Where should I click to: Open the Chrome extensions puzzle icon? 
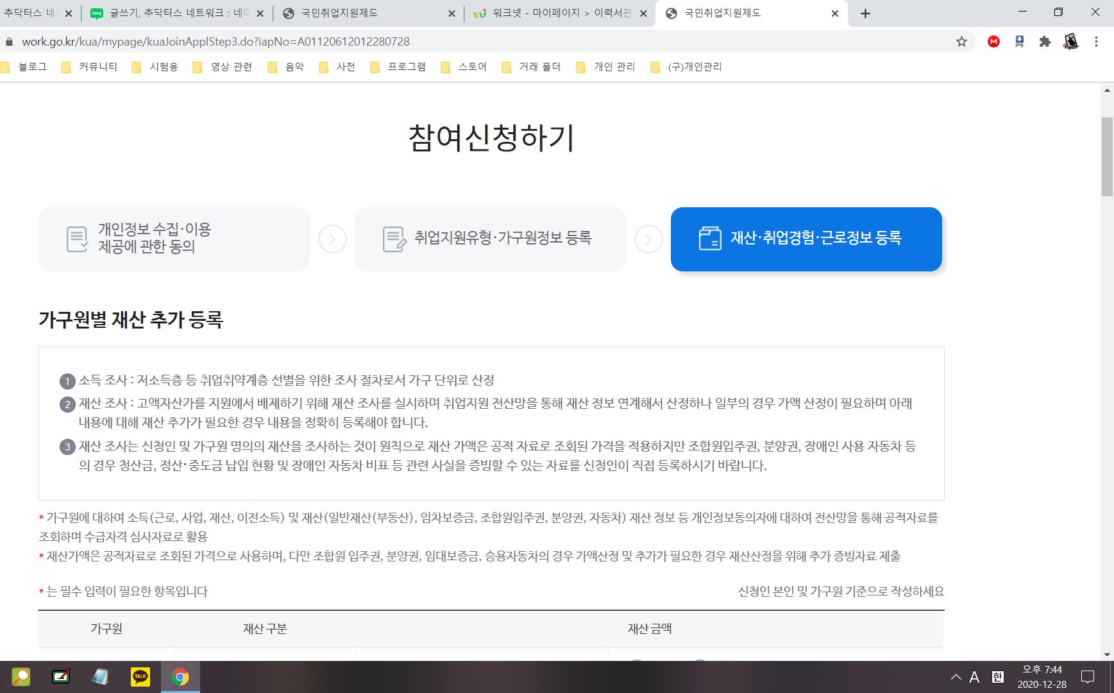(x=1045, y=42)
